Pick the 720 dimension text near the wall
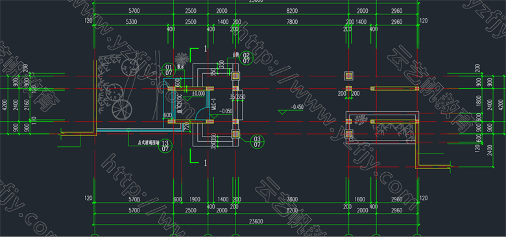This screenshot has width=506, height=237. [186, 127]
